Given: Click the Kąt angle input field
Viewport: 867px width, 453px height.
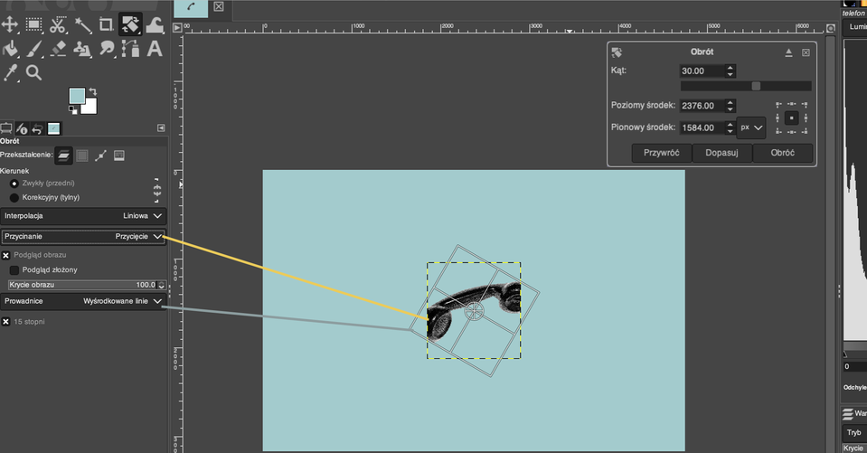Looking at the screenshot, I should (x=701, y=71).
